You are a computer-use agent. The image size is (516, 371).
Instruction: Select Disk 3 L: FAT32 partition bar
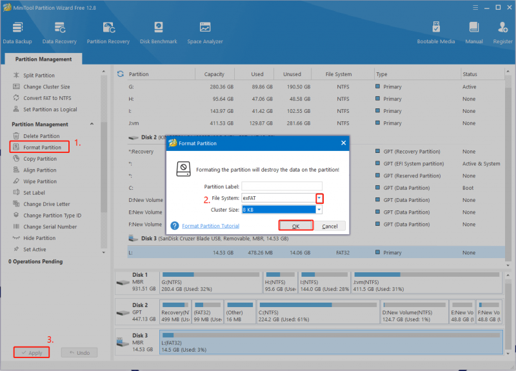(331, 343)
